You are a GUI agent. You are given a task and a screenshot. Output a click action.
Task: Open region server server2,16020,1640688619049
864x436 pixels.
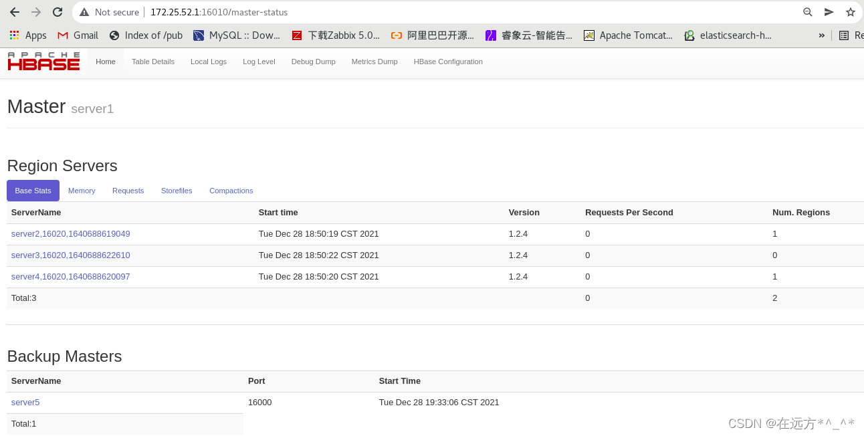71,234
